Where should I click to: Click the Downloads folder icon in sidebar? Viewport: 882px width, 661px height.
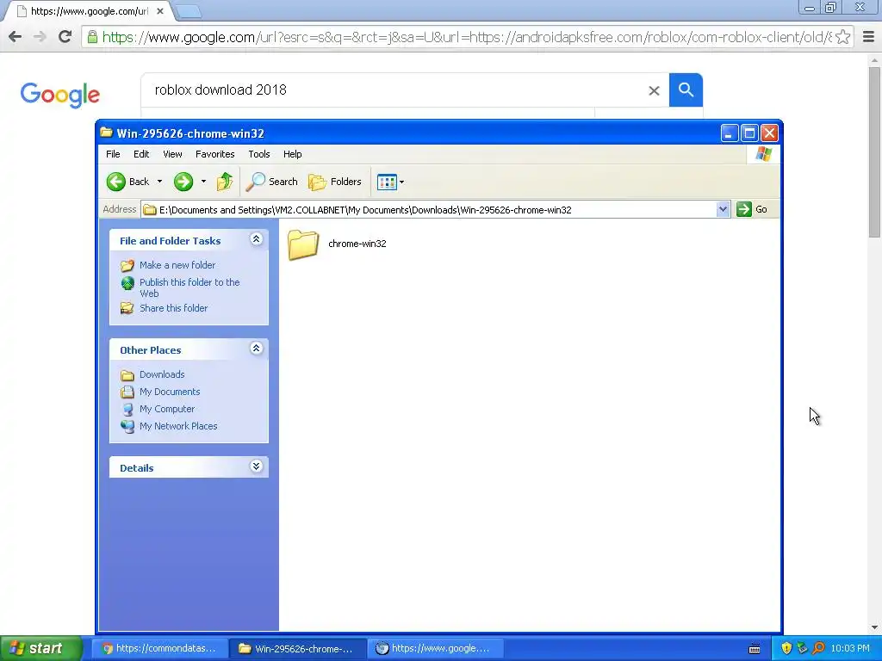(x=127, y=375)
